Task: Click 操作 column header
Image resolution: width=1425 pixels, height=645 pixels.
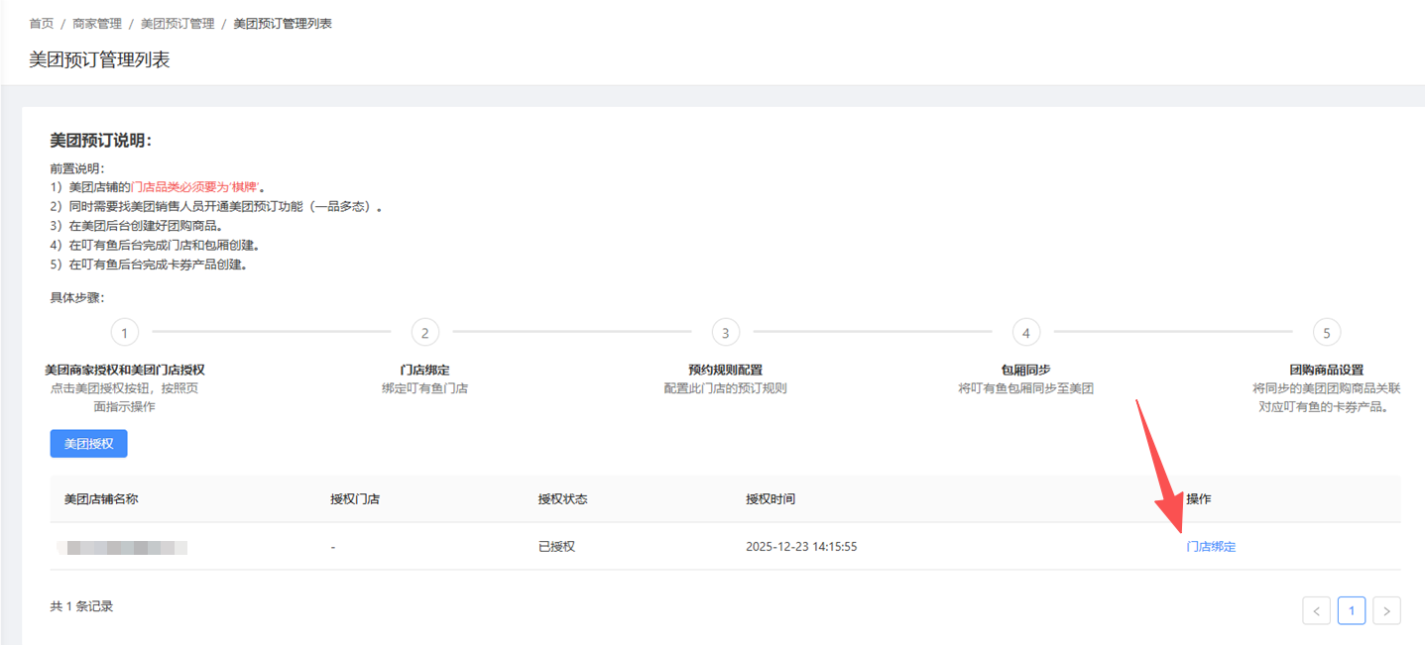Action: click(1198, 499)
